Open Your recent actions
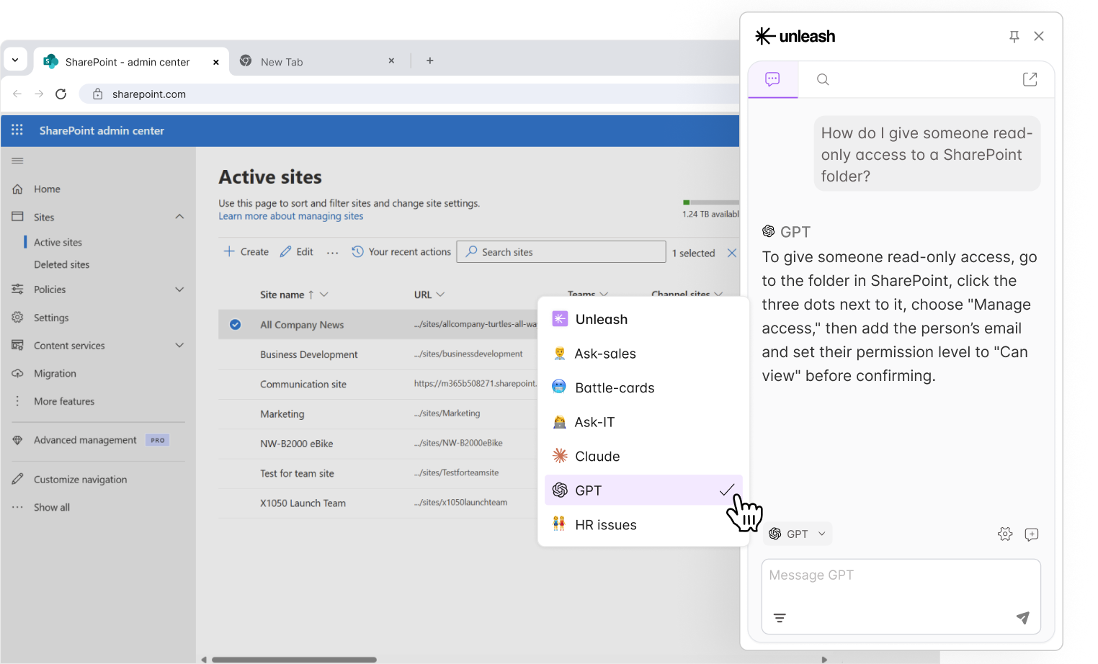The width and height of the screenshot is (1098, 664). 401,251
